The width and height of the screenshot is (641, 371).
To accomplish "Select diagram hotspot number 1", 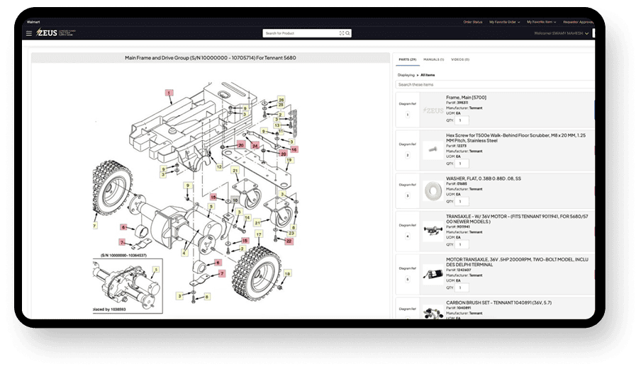I will point(169,93).
